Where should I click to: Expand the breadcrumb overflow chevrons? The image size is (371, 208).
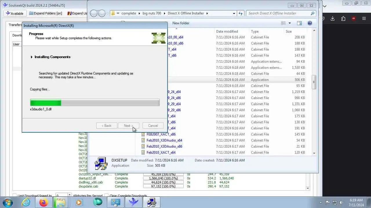[118, 13]
